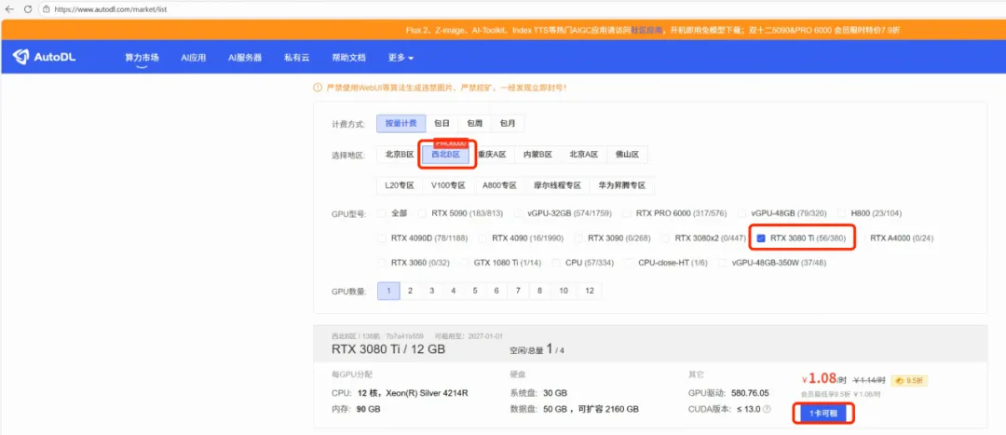Check the H800 checkbox
1006x435 pixels.
coord(842,213)
